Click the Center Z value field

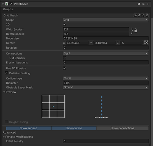[x=132, y=43]
